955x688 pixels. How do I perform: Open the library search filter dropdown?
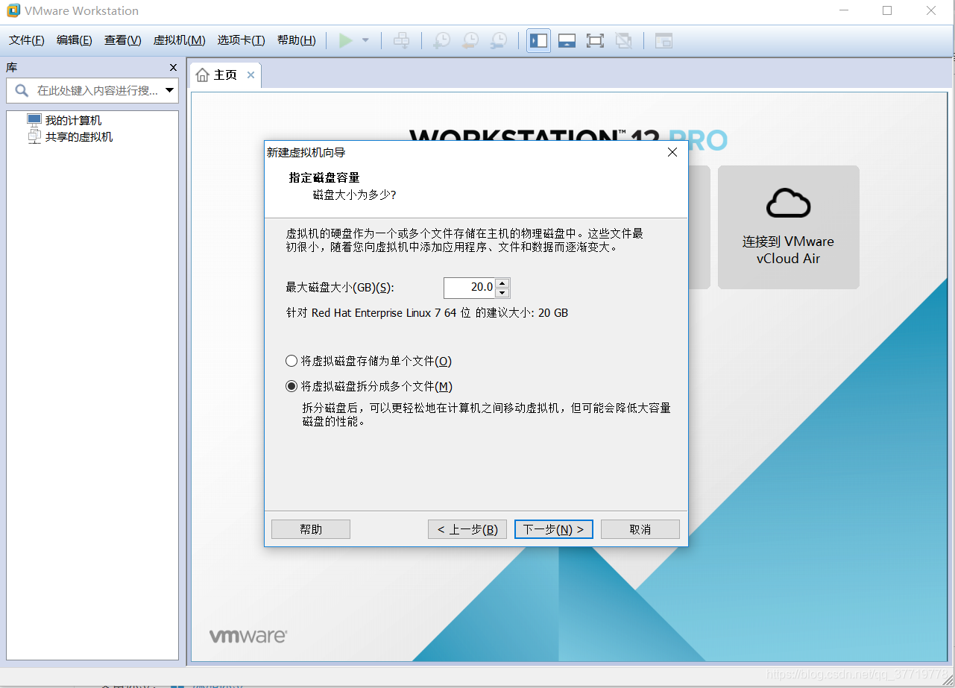coord(170,90)
